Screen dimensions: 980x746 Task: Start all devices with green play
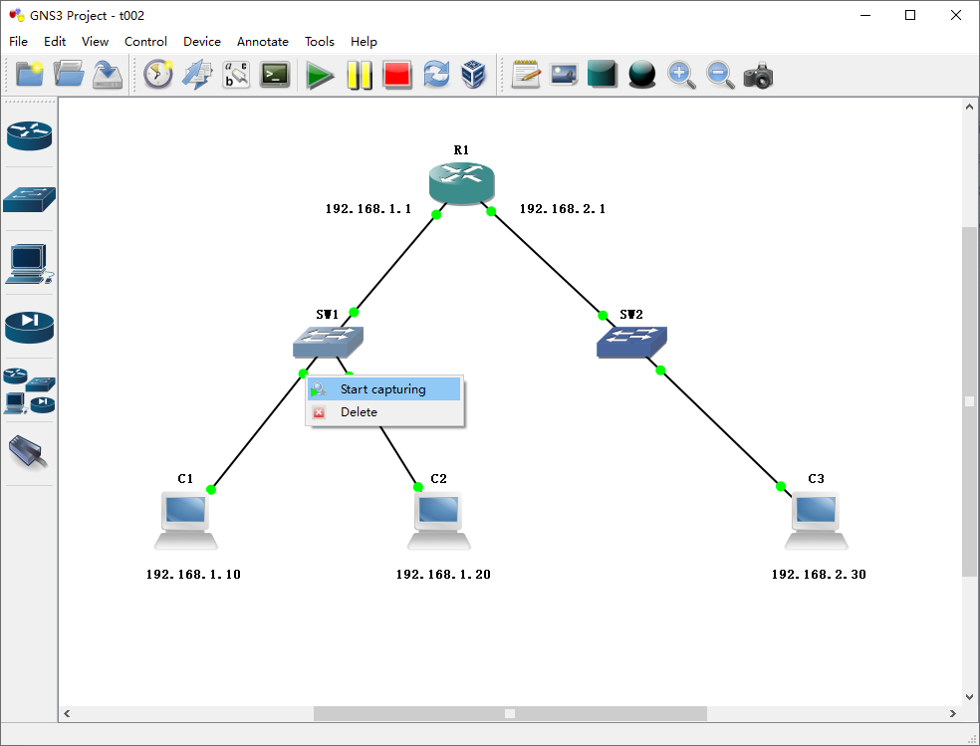tap(320, 75)
